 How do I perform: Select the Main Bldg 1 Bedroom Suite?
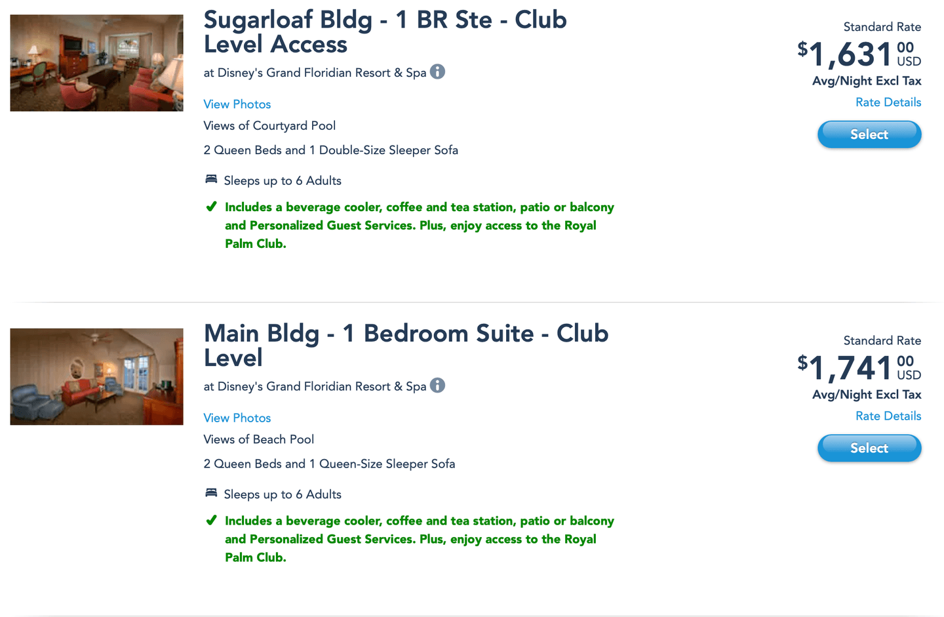[869, 448]
